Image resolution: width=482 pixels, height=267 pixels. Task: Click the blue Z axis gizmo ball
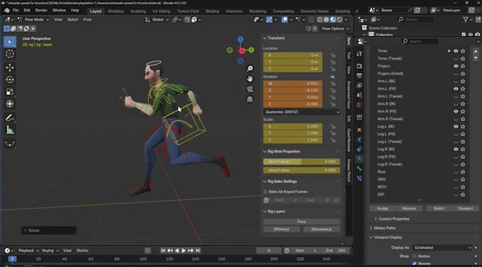[x=240, y=40]
